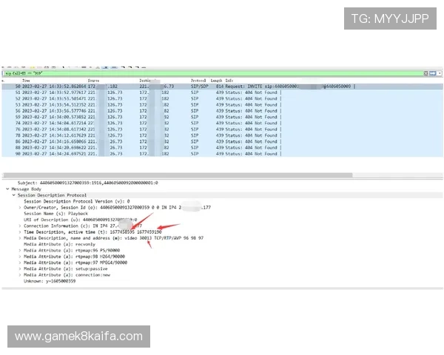
Task: Select the Session Name (s): Playback line
Action: [x=68, y=213]
